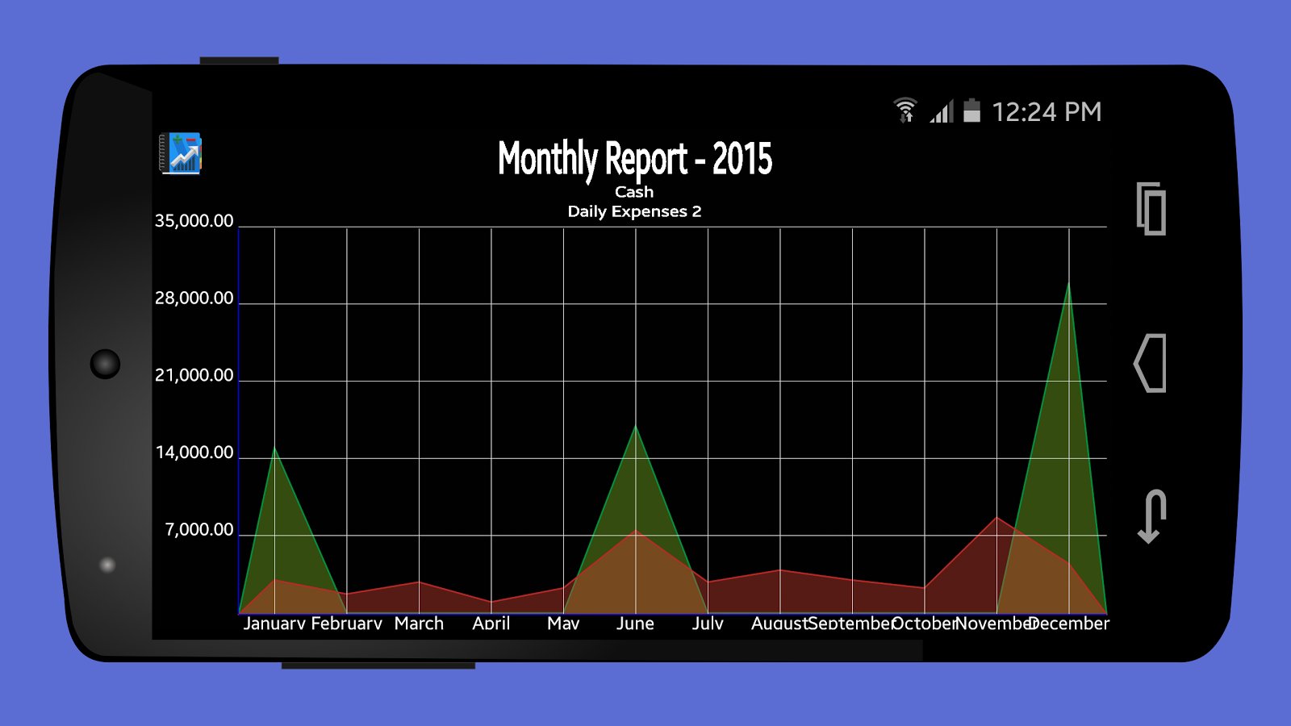Tap the green December peak point

coord(1068,284)
